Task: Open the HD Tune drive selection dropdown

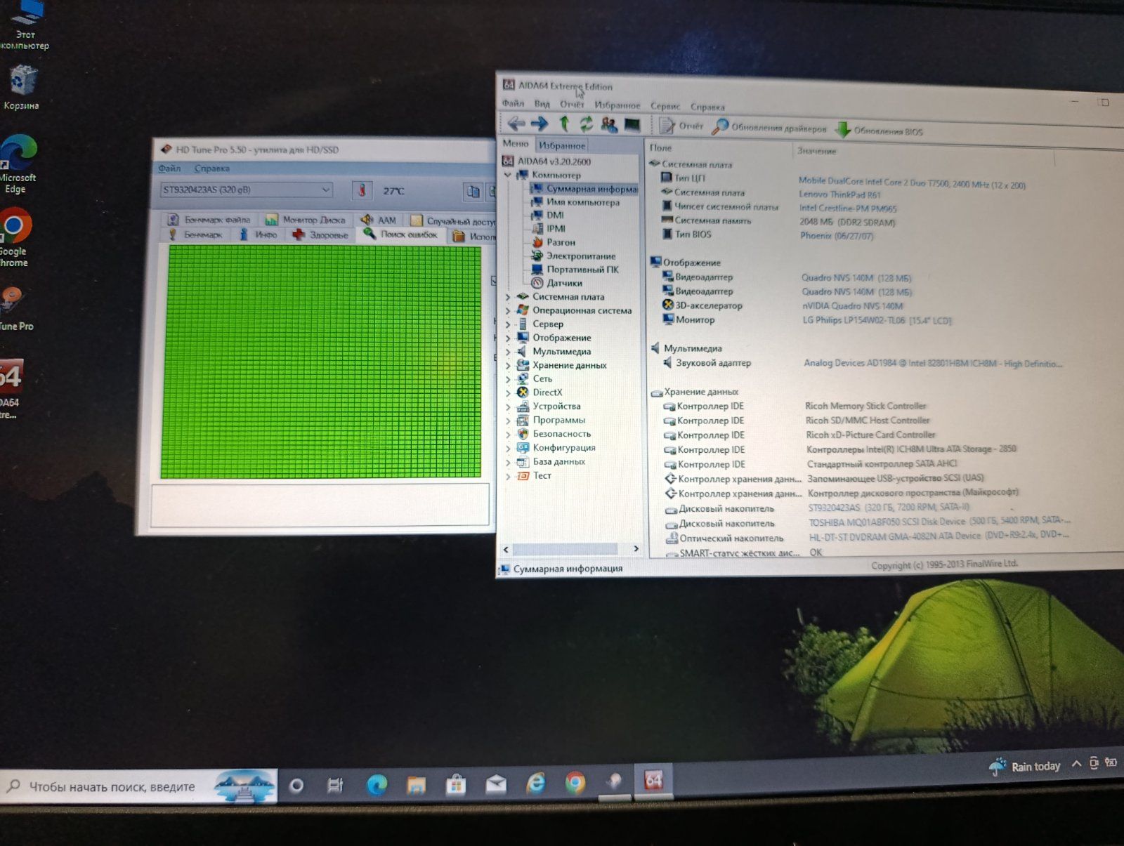Action: pyautogui.click(x=246, y=190)
